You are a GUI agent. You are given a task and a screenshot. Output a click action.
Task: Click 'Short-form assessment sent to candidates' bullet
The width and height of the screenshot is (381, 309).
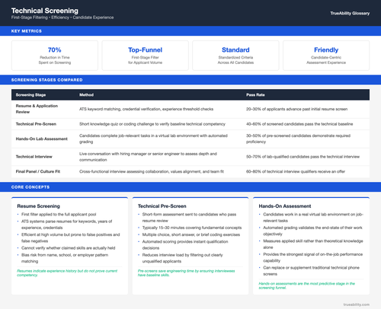[189, 218]
